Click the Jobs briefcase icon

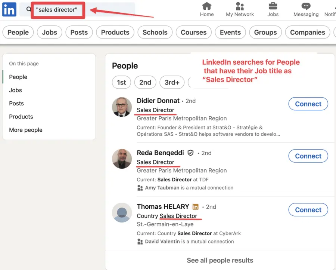(273, 7)
